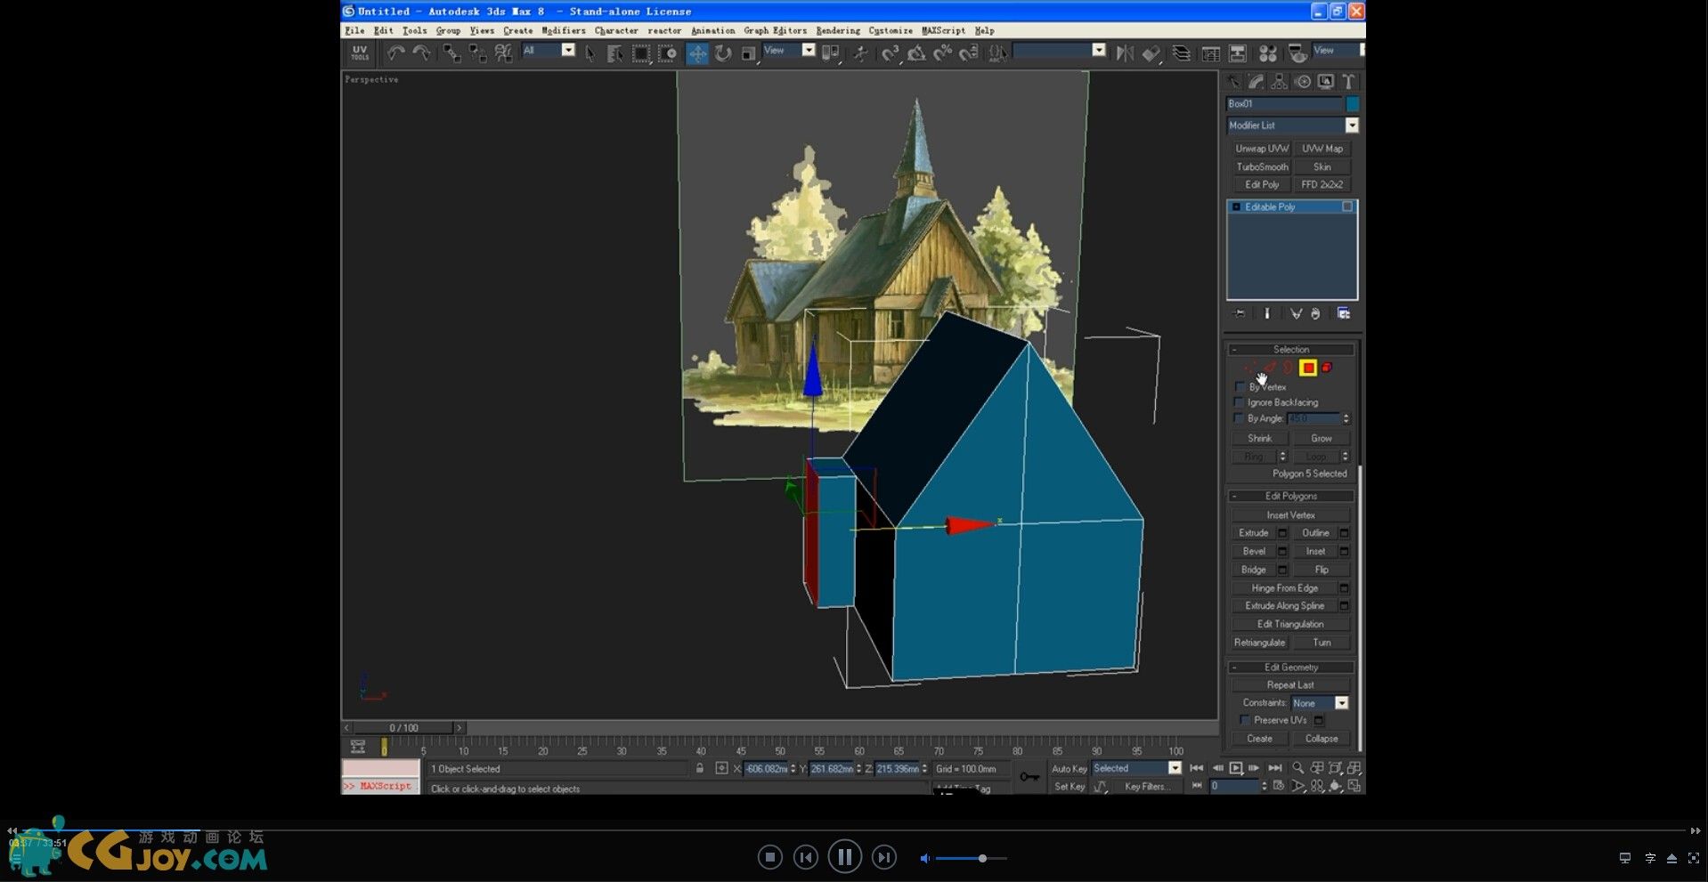Open the Modifiers menu

[x=564, y=30]
